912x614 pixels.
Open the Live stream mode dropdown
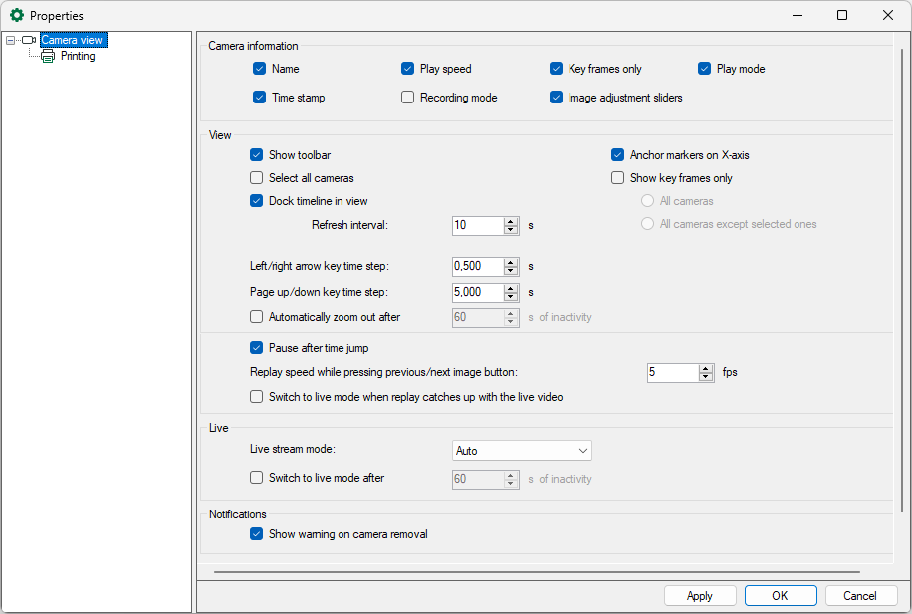[522, 451]
